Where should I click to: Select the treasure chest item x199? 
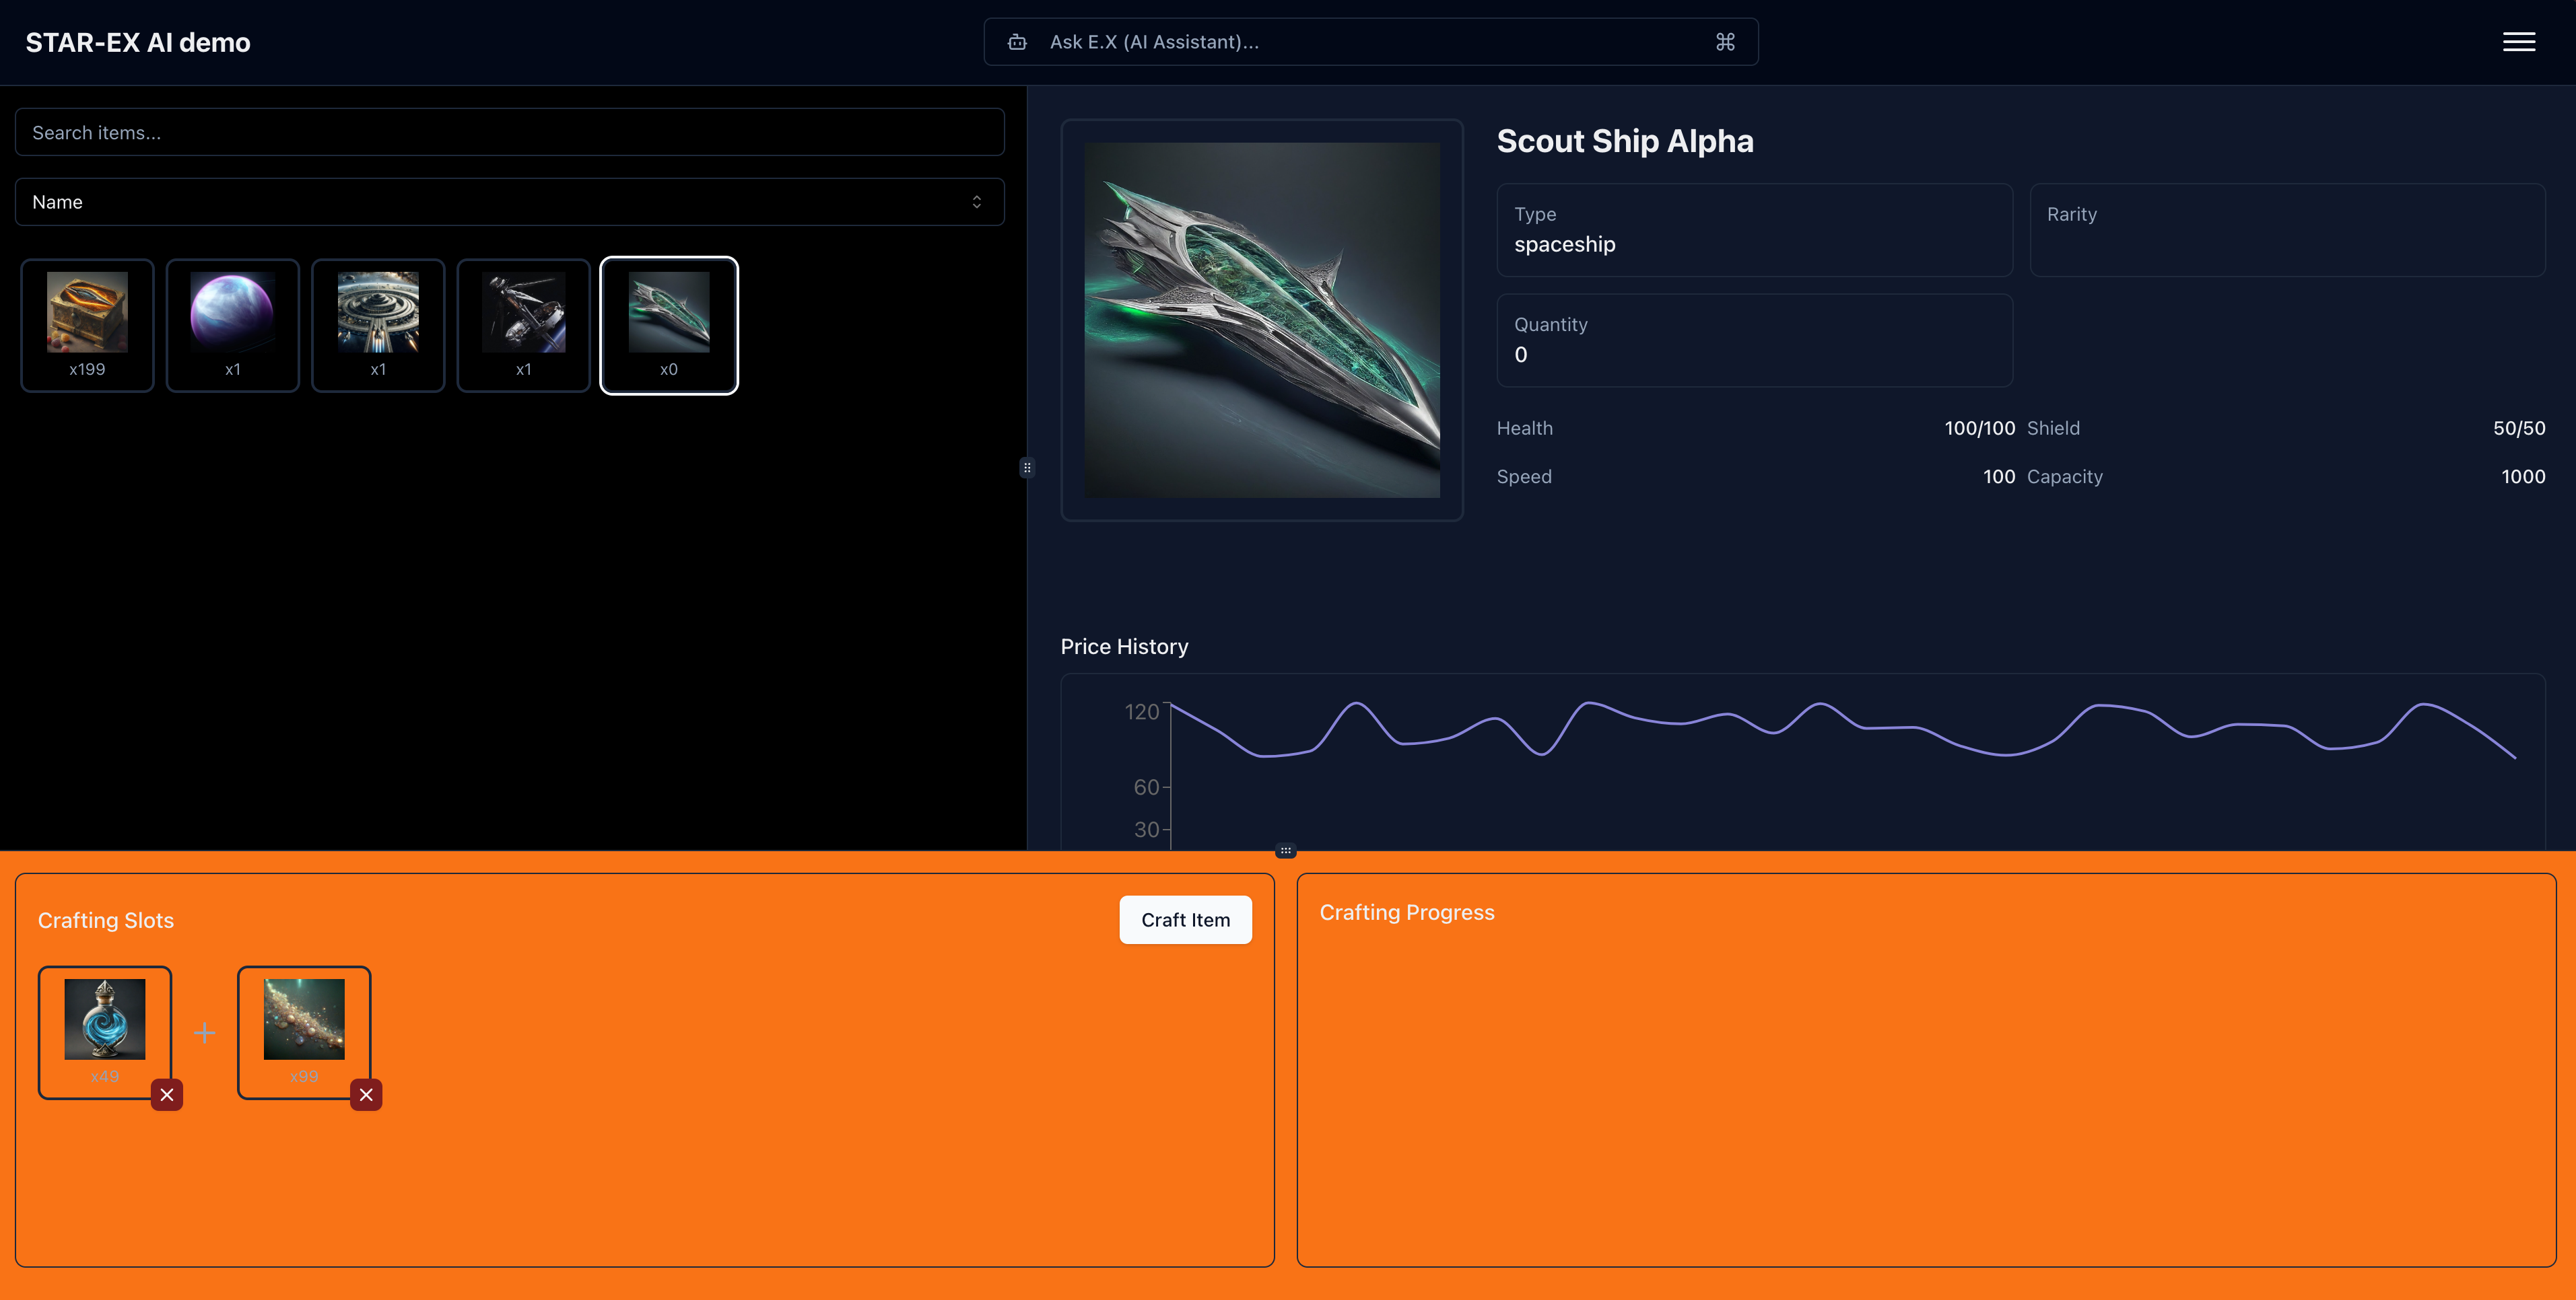click(87, 325)
